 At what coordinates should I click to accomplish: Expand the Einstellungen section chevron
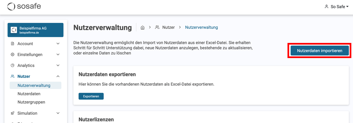58,54
